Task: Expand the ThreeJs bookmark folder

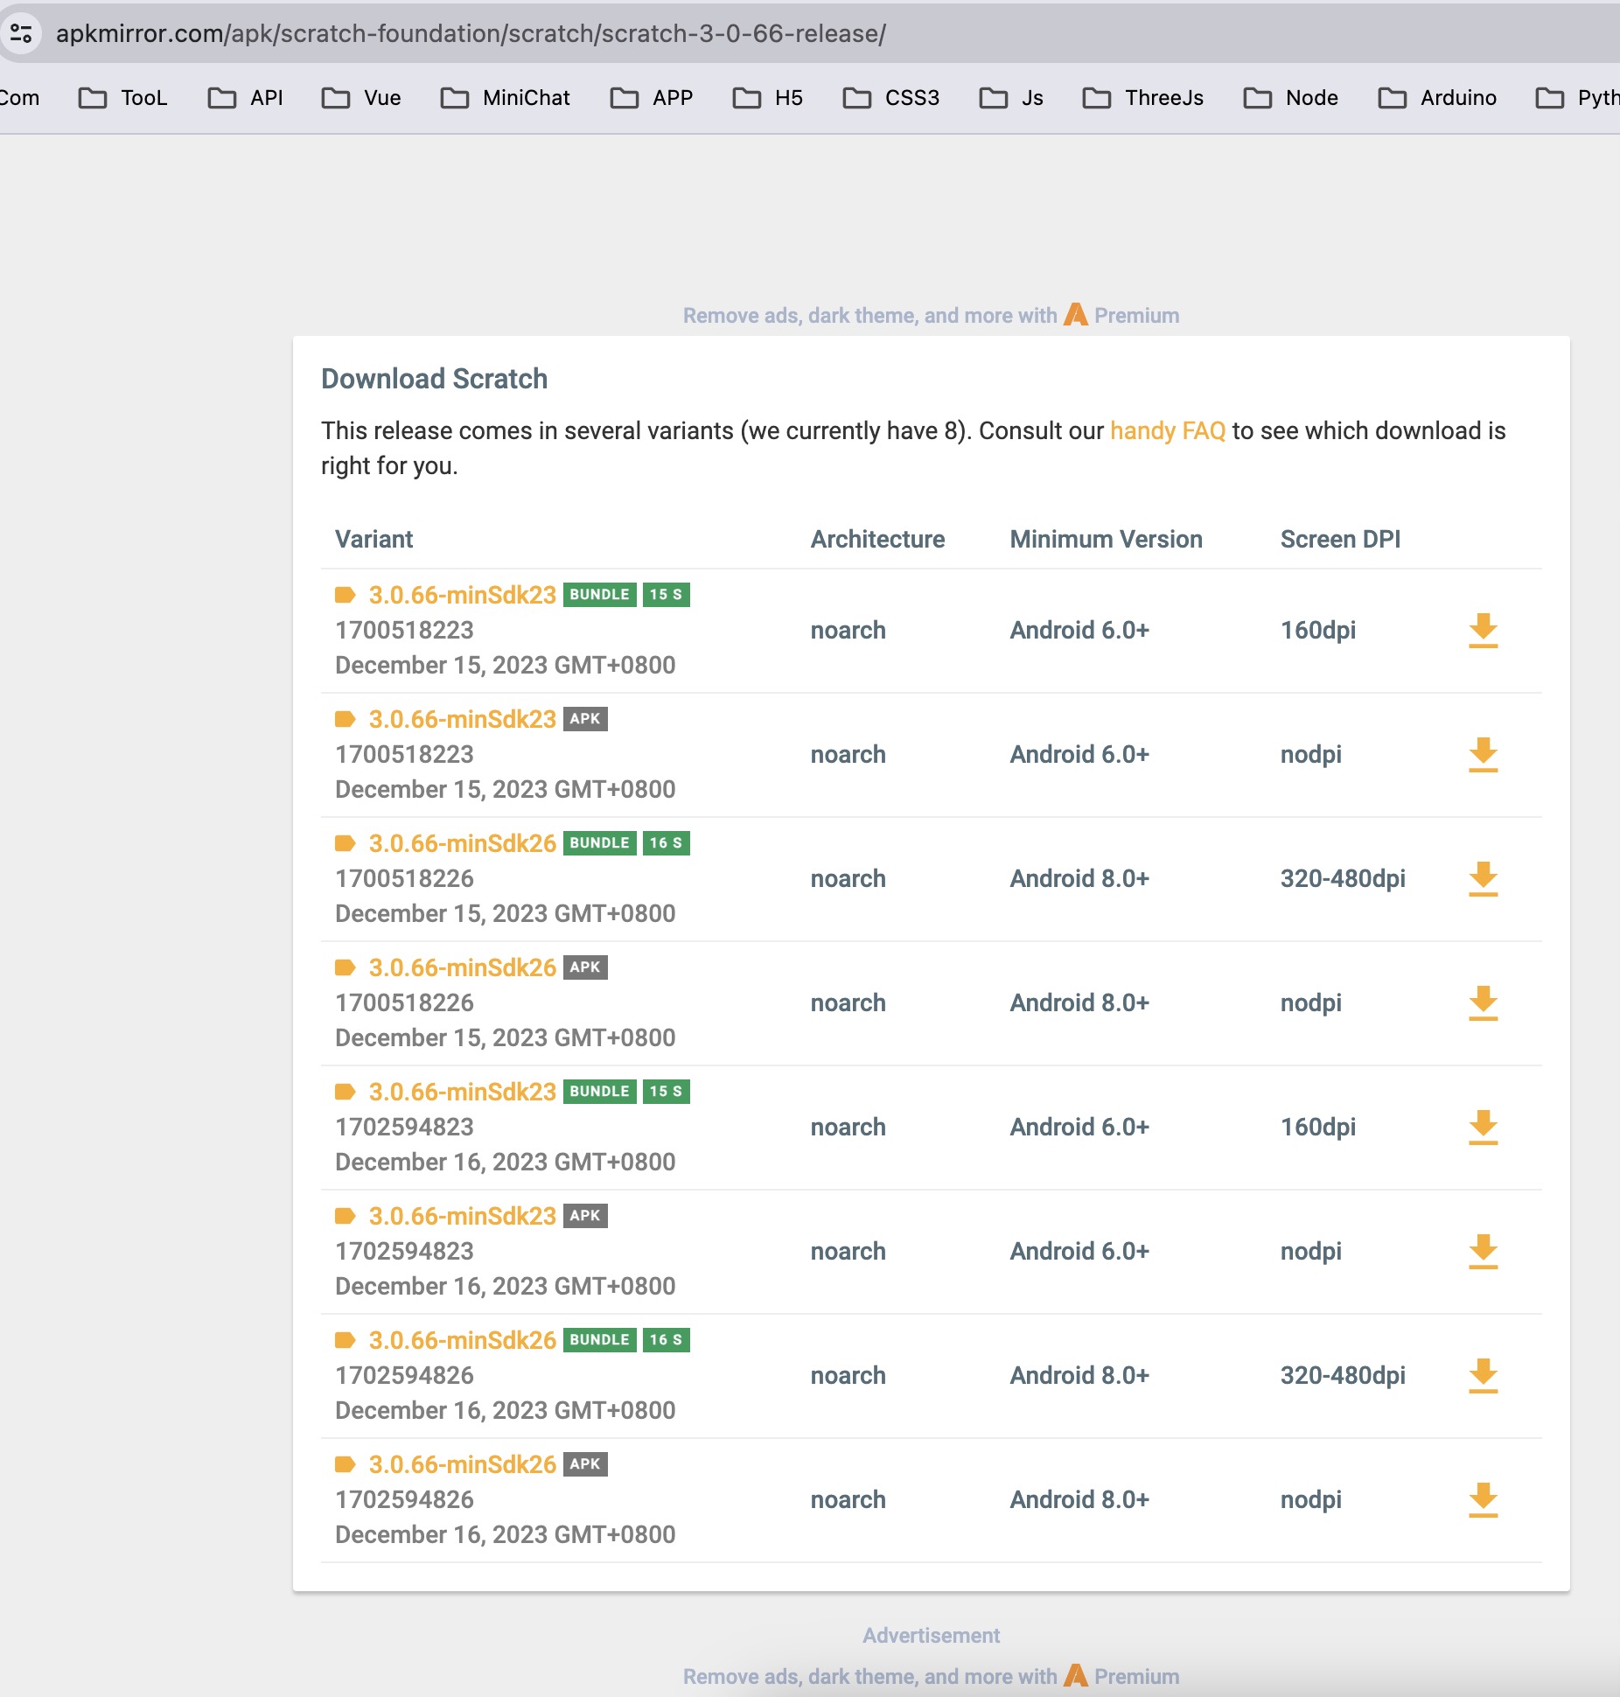Action: [1143, 98]
